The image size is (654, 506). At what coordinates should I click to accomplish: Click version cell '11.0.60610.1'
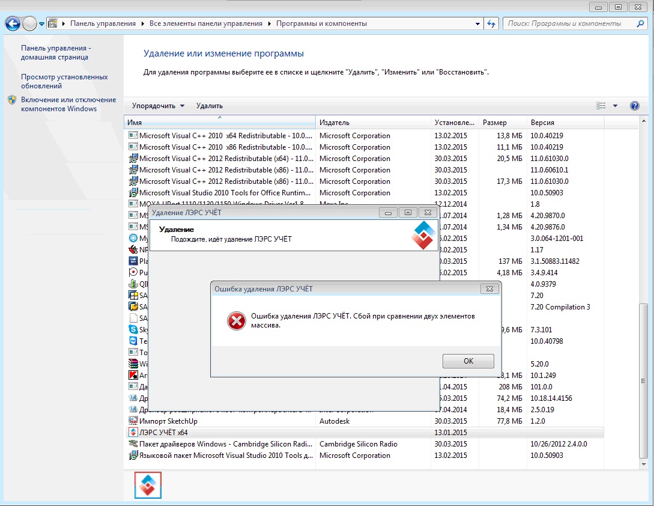click(x=550, y=170)
